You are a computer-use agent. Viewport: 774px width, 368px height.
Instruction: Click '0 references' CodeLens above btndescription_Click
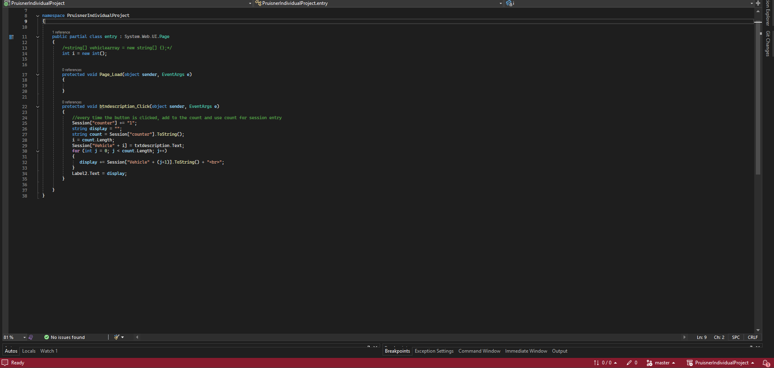click(x=72, y=102)
